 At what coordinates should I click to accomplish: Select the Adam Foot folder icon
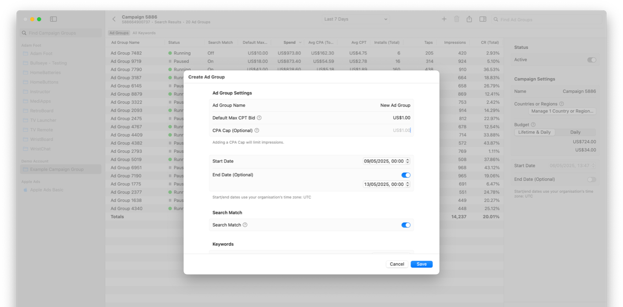[26, 54]
